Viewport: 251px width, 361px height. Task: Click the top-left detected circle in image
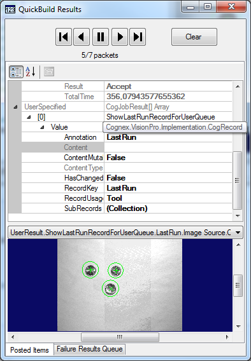click(x=90, y=269)
